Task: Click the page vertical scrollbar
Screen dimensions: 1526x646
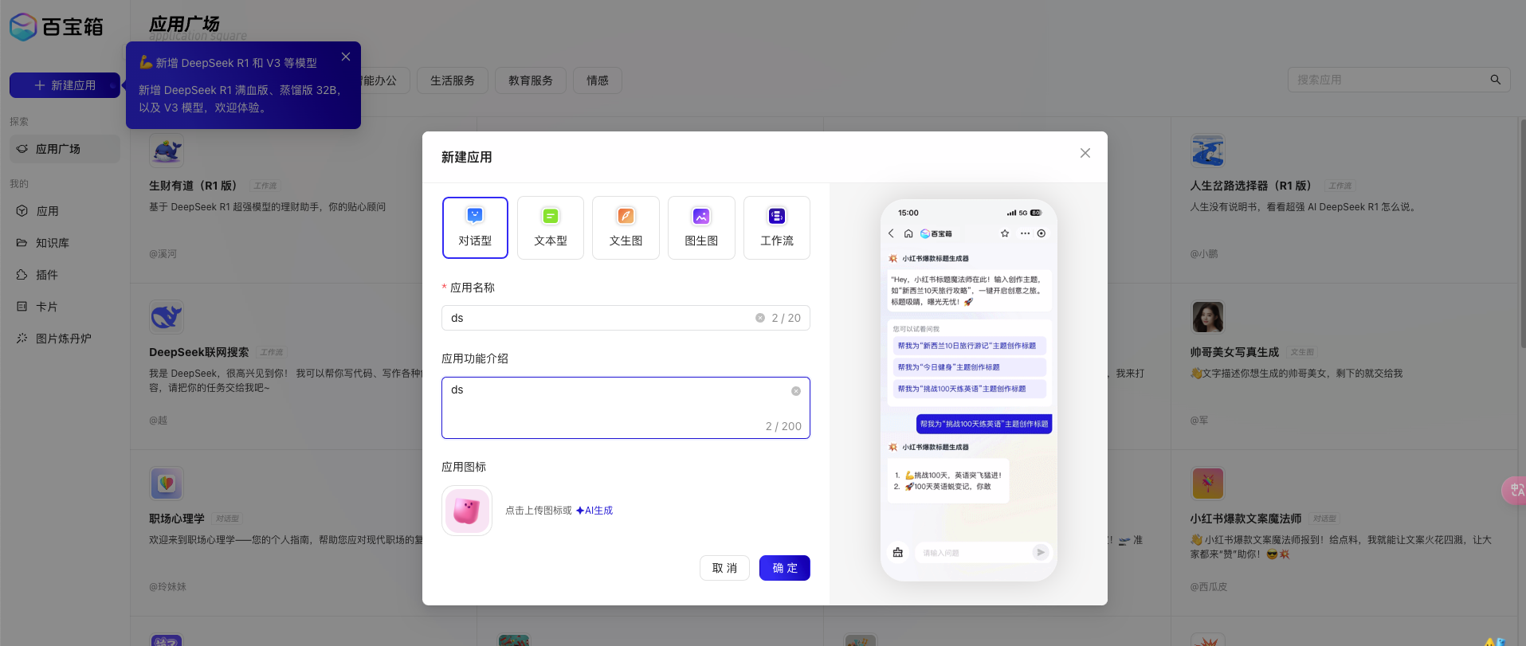Action: click(1523, 233)
